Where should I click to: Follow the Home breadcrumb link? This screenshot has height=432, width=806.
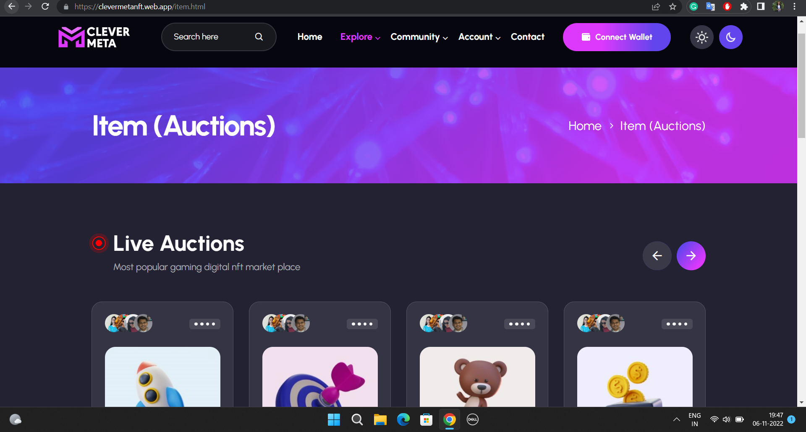pos(585,126)
